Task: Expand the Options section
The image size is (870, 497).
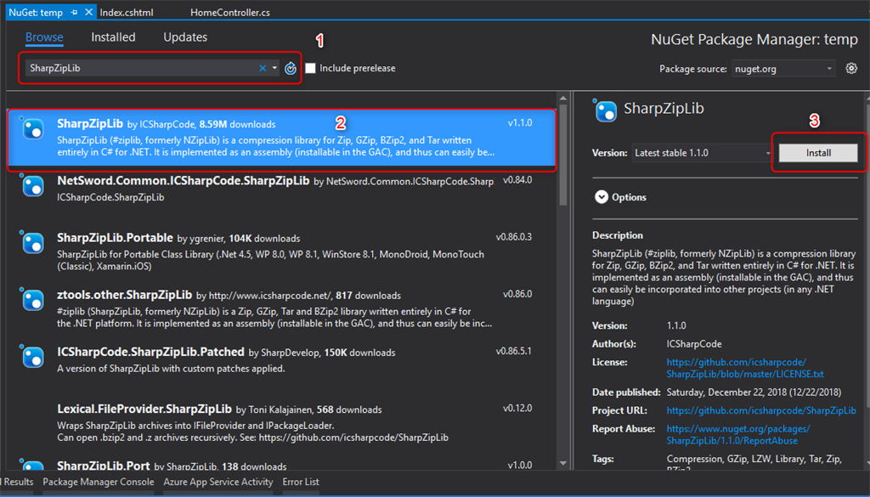Action: pos(602,197)
